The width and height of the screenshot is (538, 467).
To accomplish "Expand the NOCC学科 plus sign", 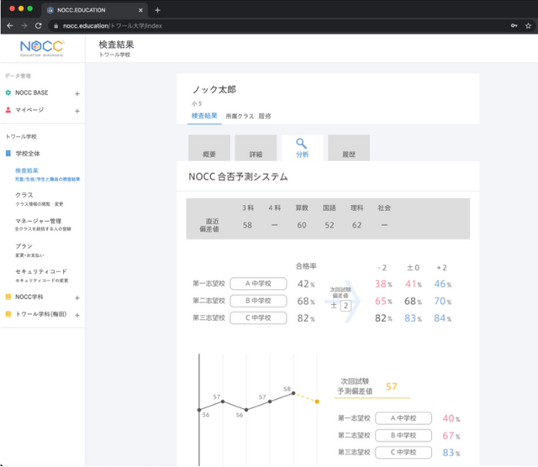I will point(77,297).
